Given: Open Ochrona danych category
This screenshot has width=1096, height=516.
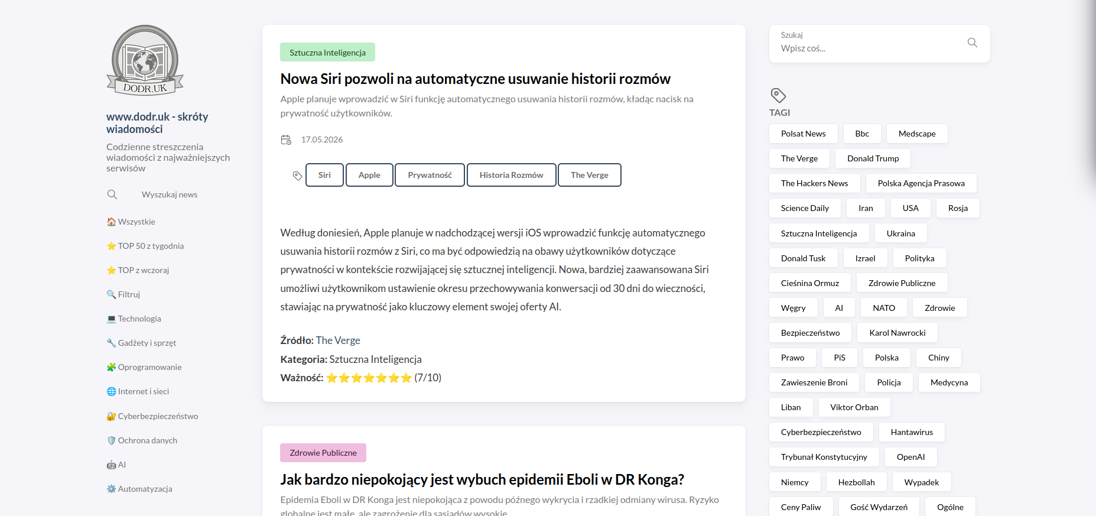Looking at the screenshot, I should coord(142,440).
